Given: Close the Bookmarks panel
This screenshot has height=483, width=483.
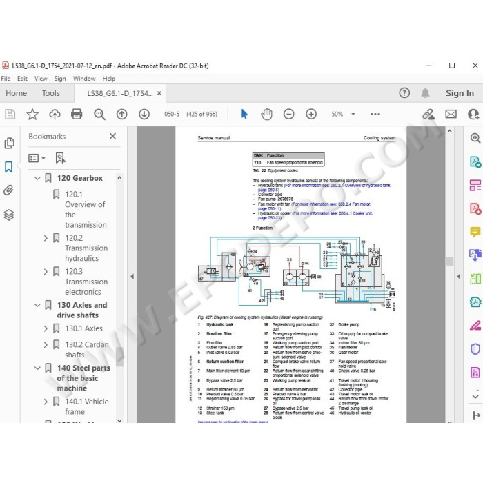Looking at the screenshot, I should (112, 136).
